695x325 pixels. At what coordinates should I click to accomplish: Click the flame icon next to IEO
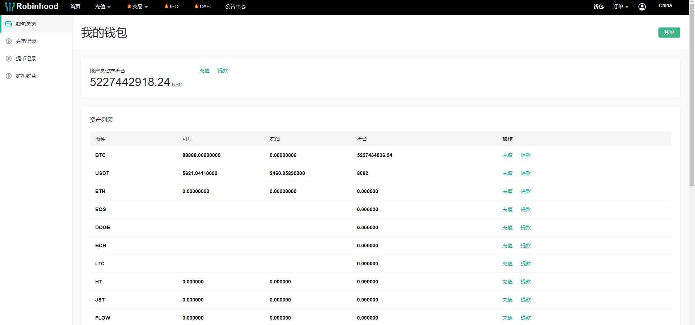click(x=167, y=6)
